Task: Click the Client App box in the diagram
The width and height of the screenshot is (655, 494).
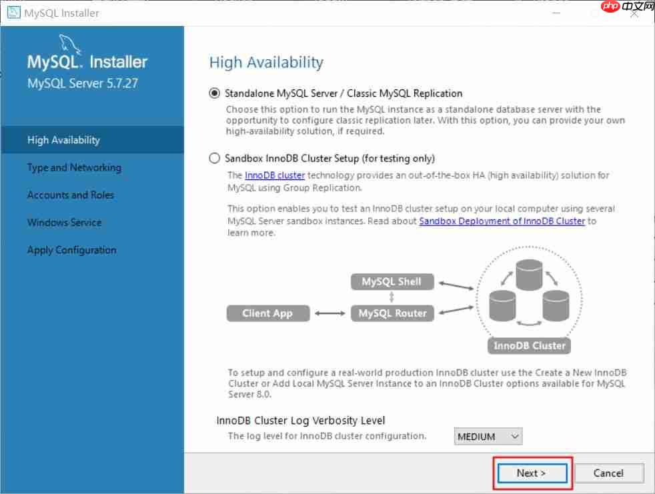Action: coord(267,313)
